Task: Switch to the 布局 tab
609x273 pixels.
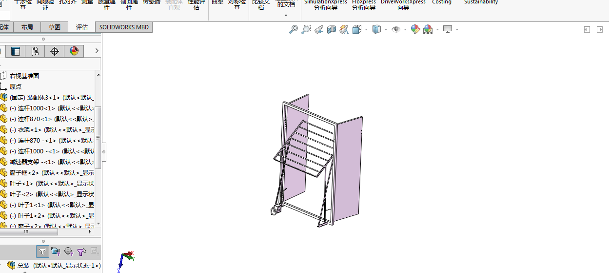Action: (27, 27)
